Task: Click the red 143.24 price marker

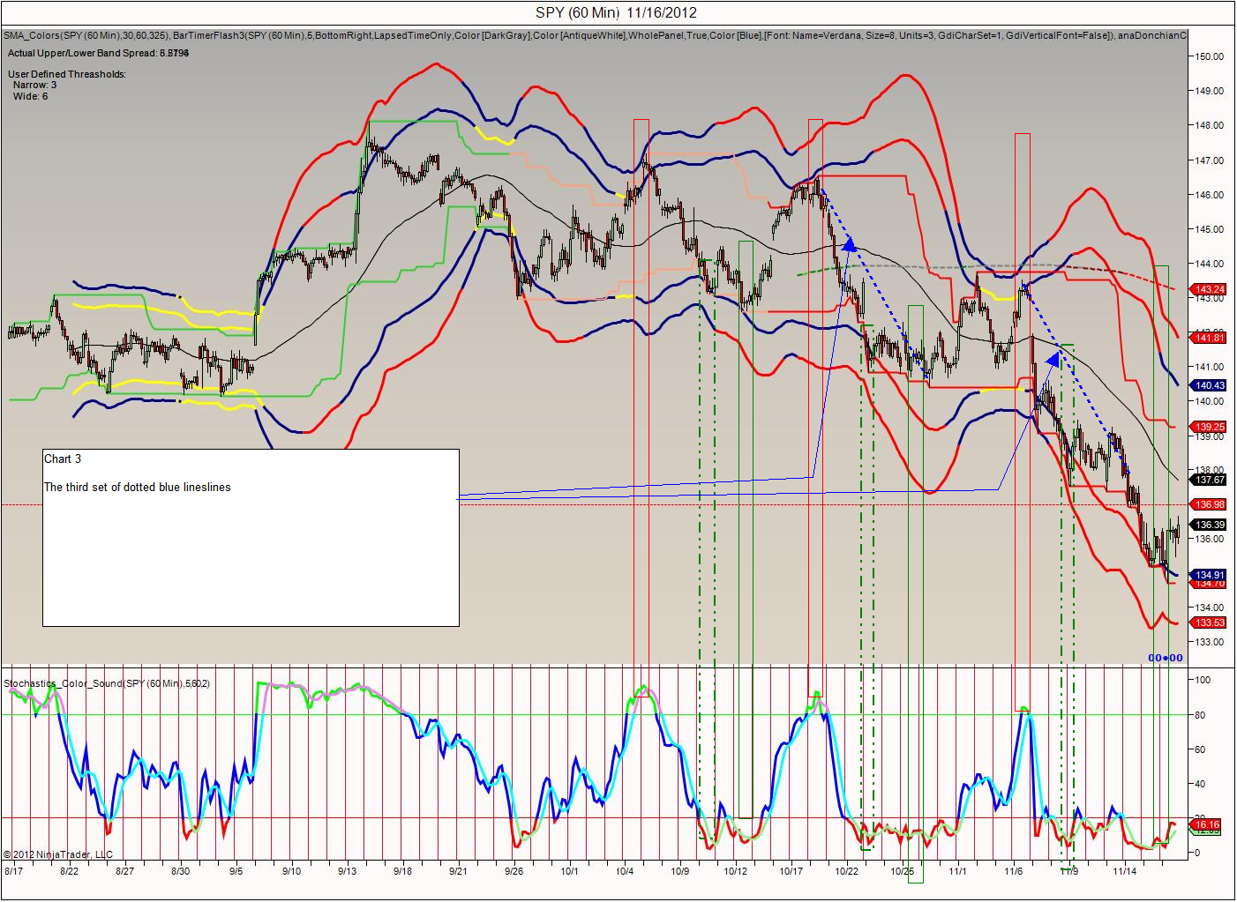Action: pos(1209,289)
